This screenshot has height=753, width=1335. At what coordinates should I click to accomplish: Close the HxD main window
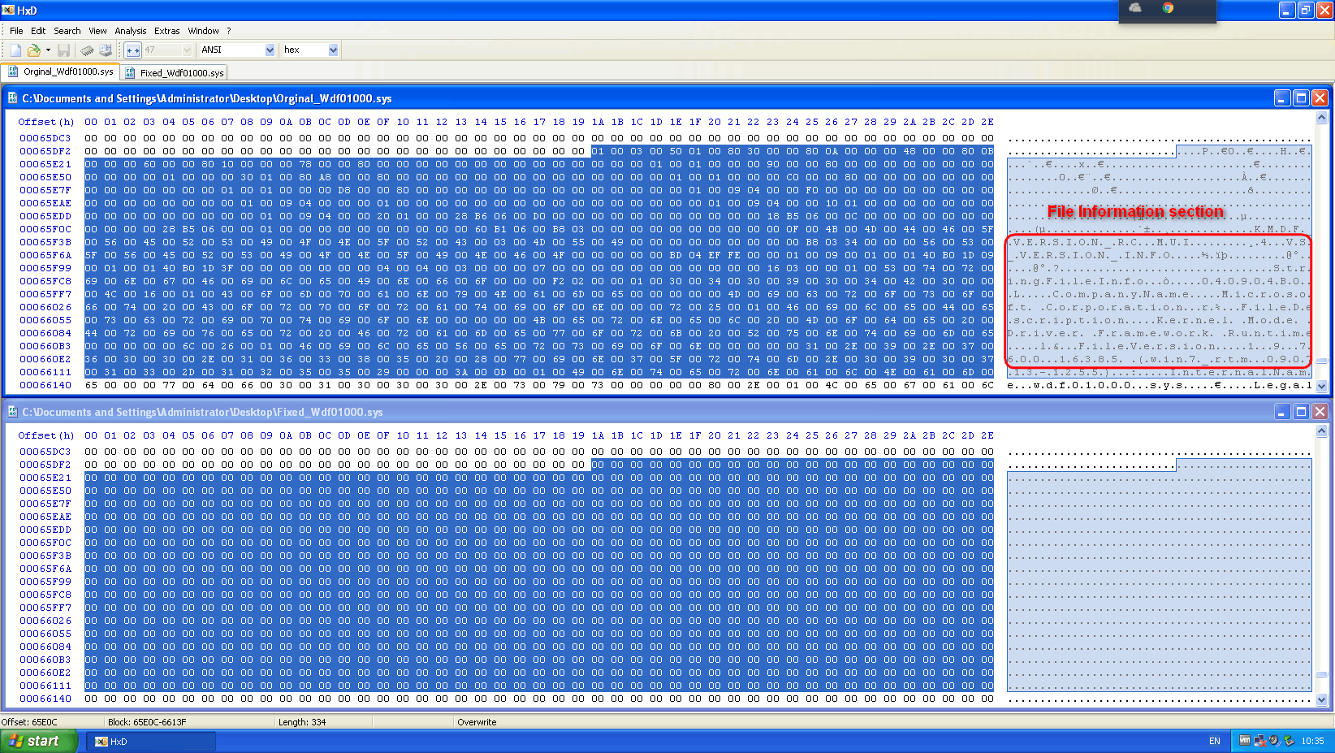coord(1324,10)
